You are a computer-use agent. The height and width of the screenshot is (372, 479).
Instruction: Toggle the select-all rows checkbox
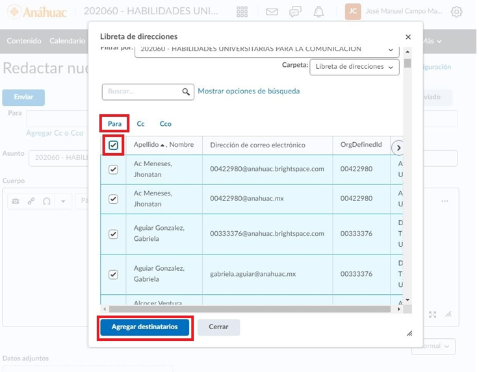click(x=114, y=145)
